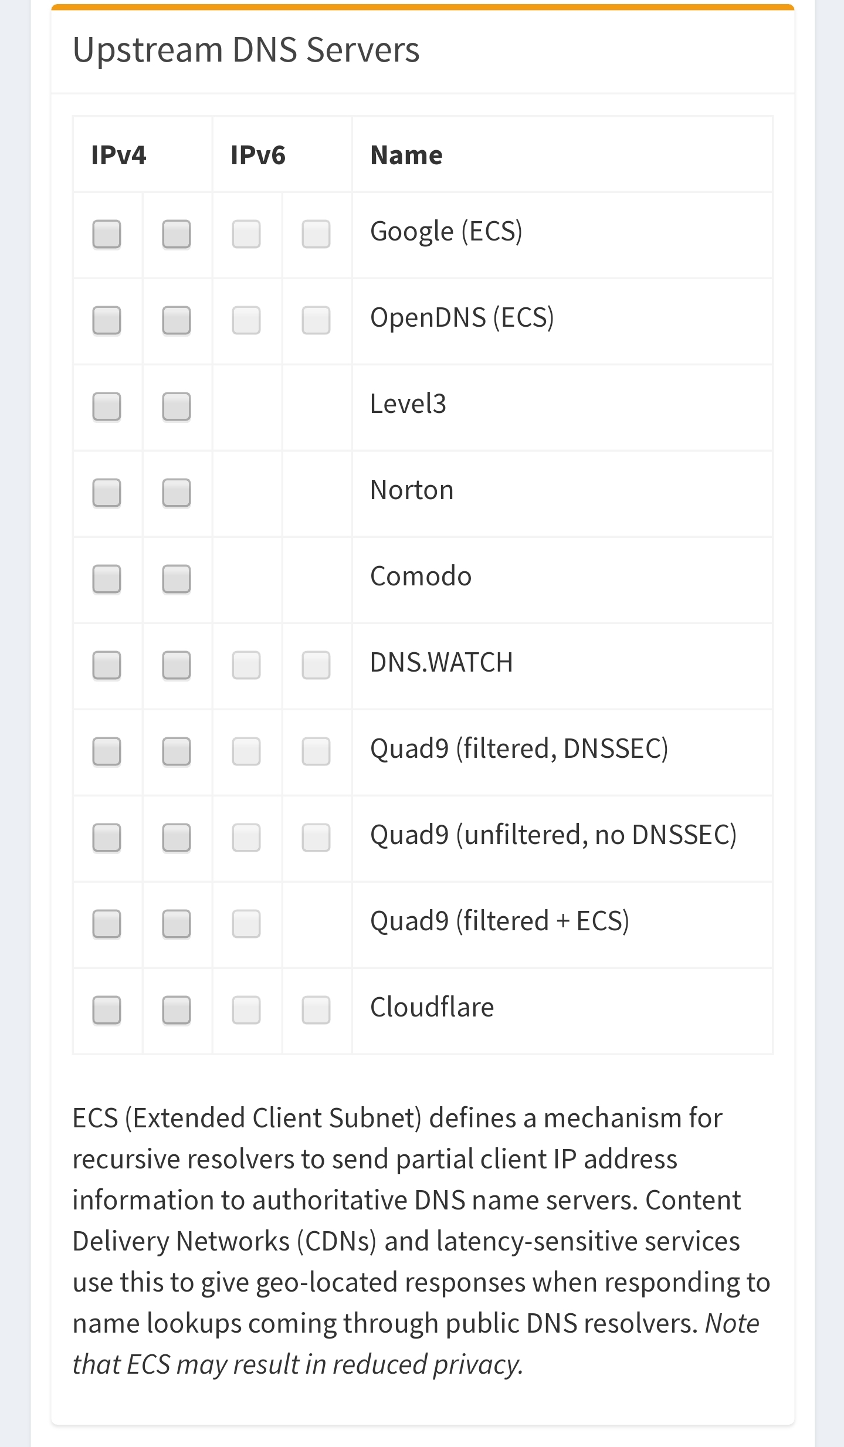This screenshot has height=1447, width=844.
Task: Tick the IPv6 checkbox for Quad9 (filtered + ECS)
Action: (246, 924)
